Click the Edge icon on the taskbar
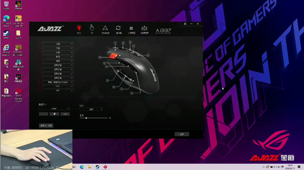Image resolution: width=304 pixels, height=170 pixels. [82, 167]
